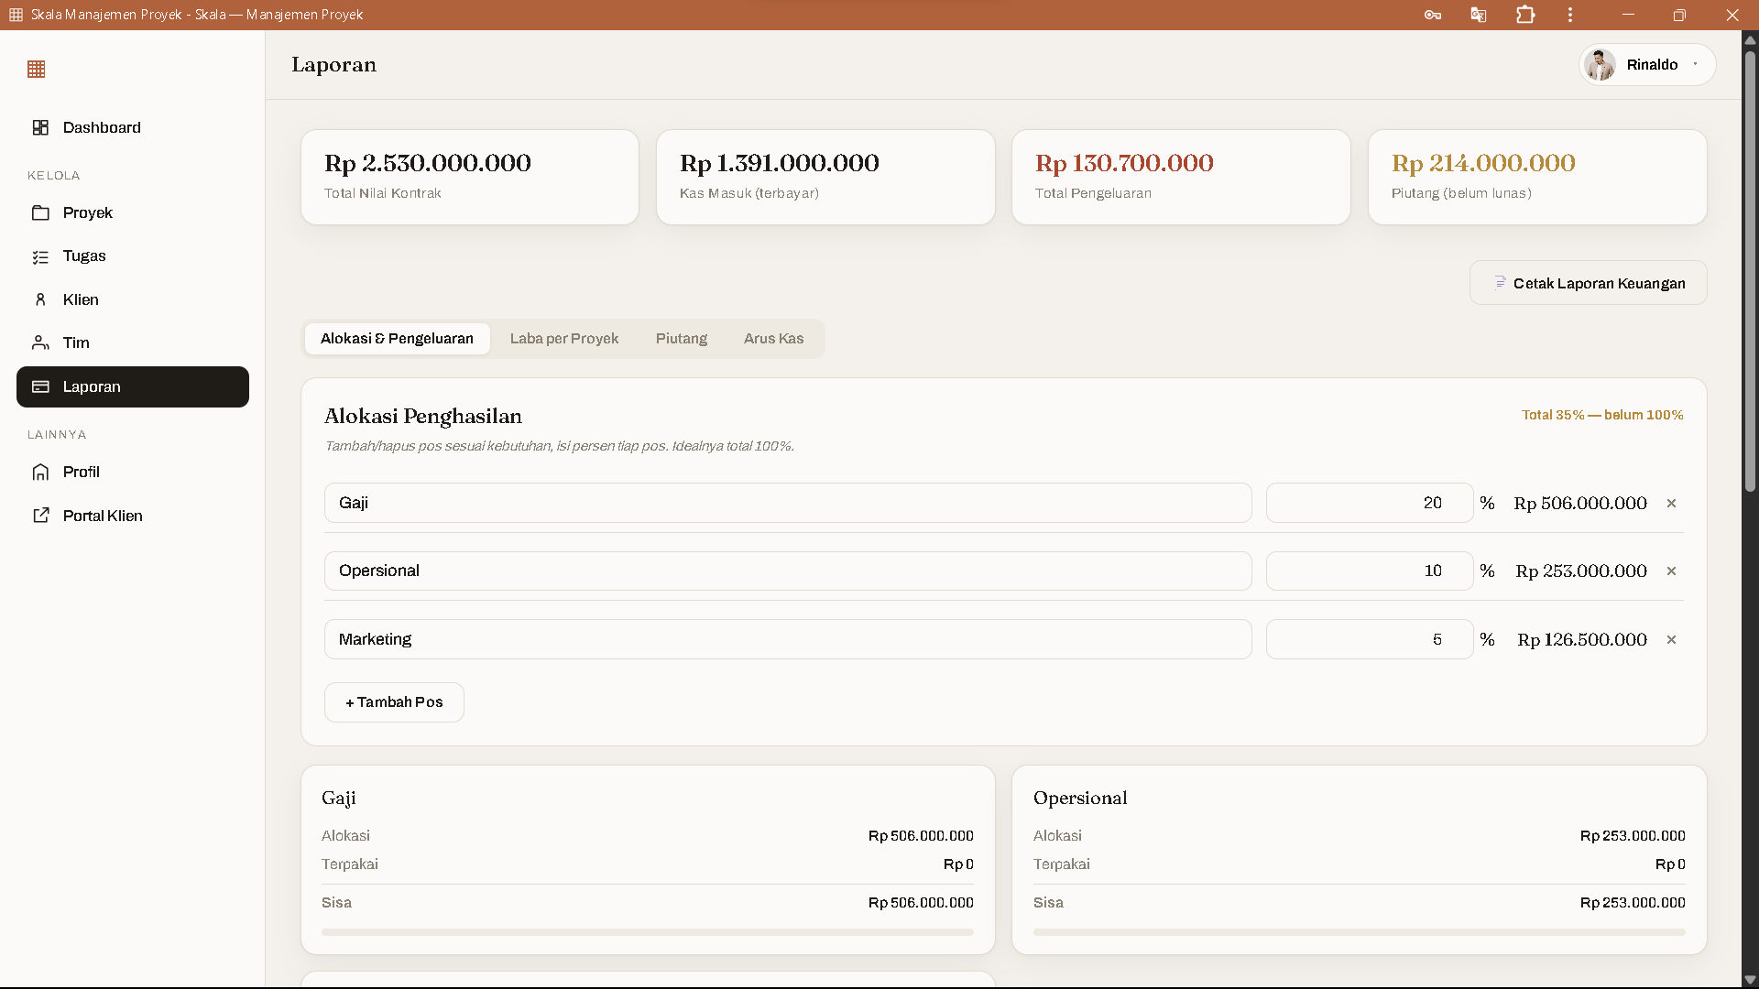Open the Tim page
Image resolution: width=1759 pixels, height=989 pixels.
pos(133,342)
